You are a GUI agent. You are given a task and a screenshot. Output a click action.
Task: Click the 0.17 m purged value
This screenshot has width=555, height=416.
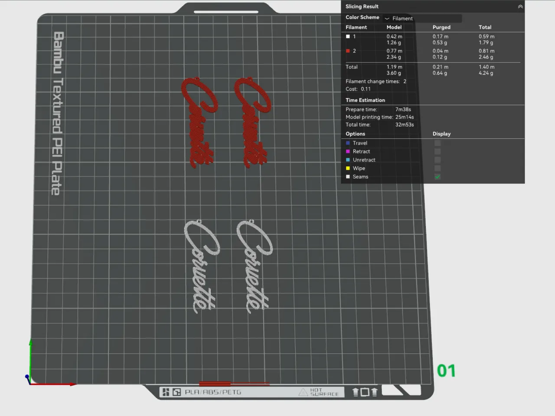tap(440, 36)
